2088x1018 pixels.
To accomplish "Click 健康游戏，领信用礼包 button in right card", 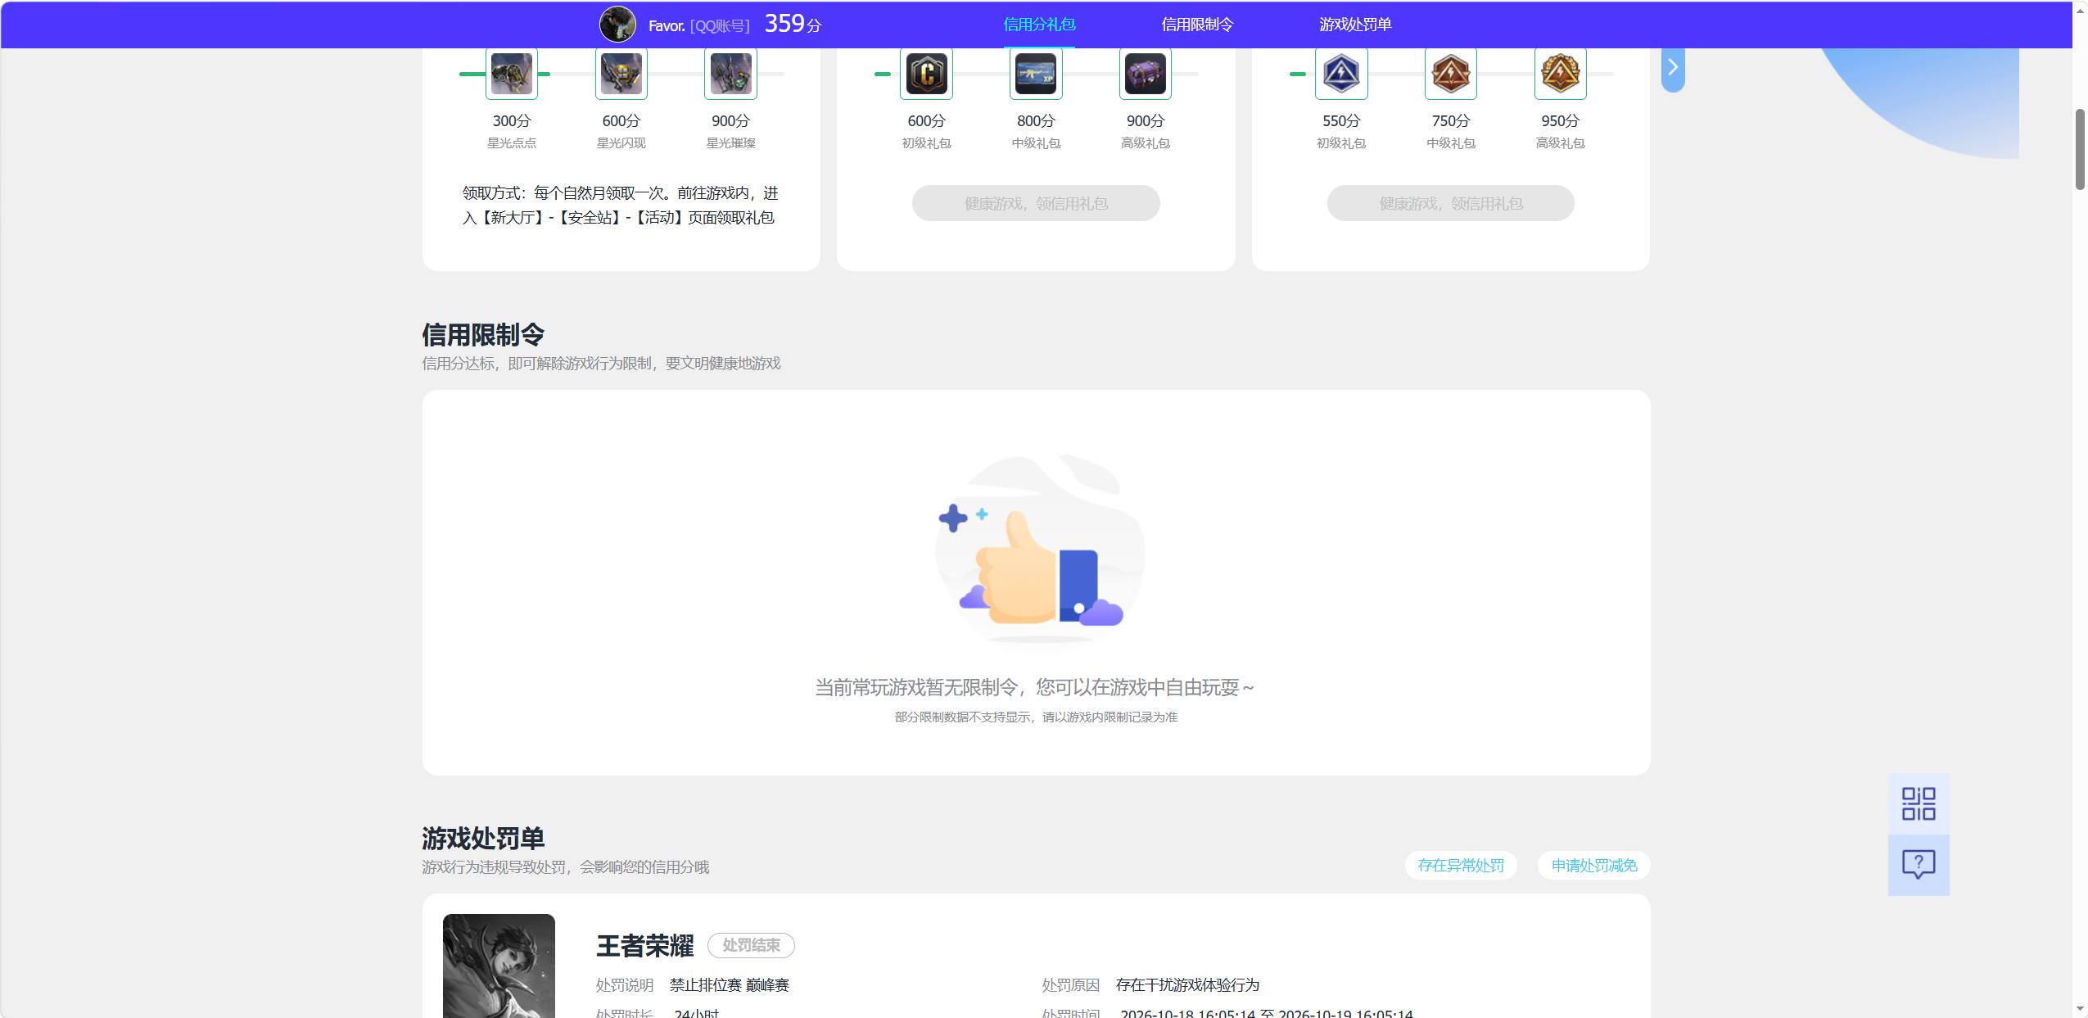I will tap(1451, 203).
